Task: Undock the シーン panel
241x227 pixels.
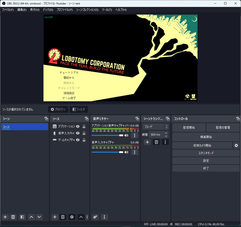Action: coord(46,118)
